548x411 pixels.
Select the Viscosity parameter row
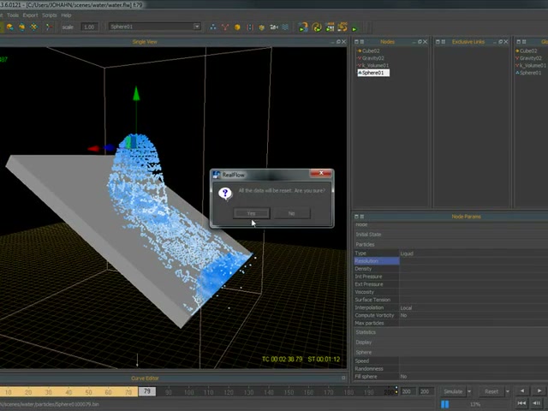coord(377,292)
